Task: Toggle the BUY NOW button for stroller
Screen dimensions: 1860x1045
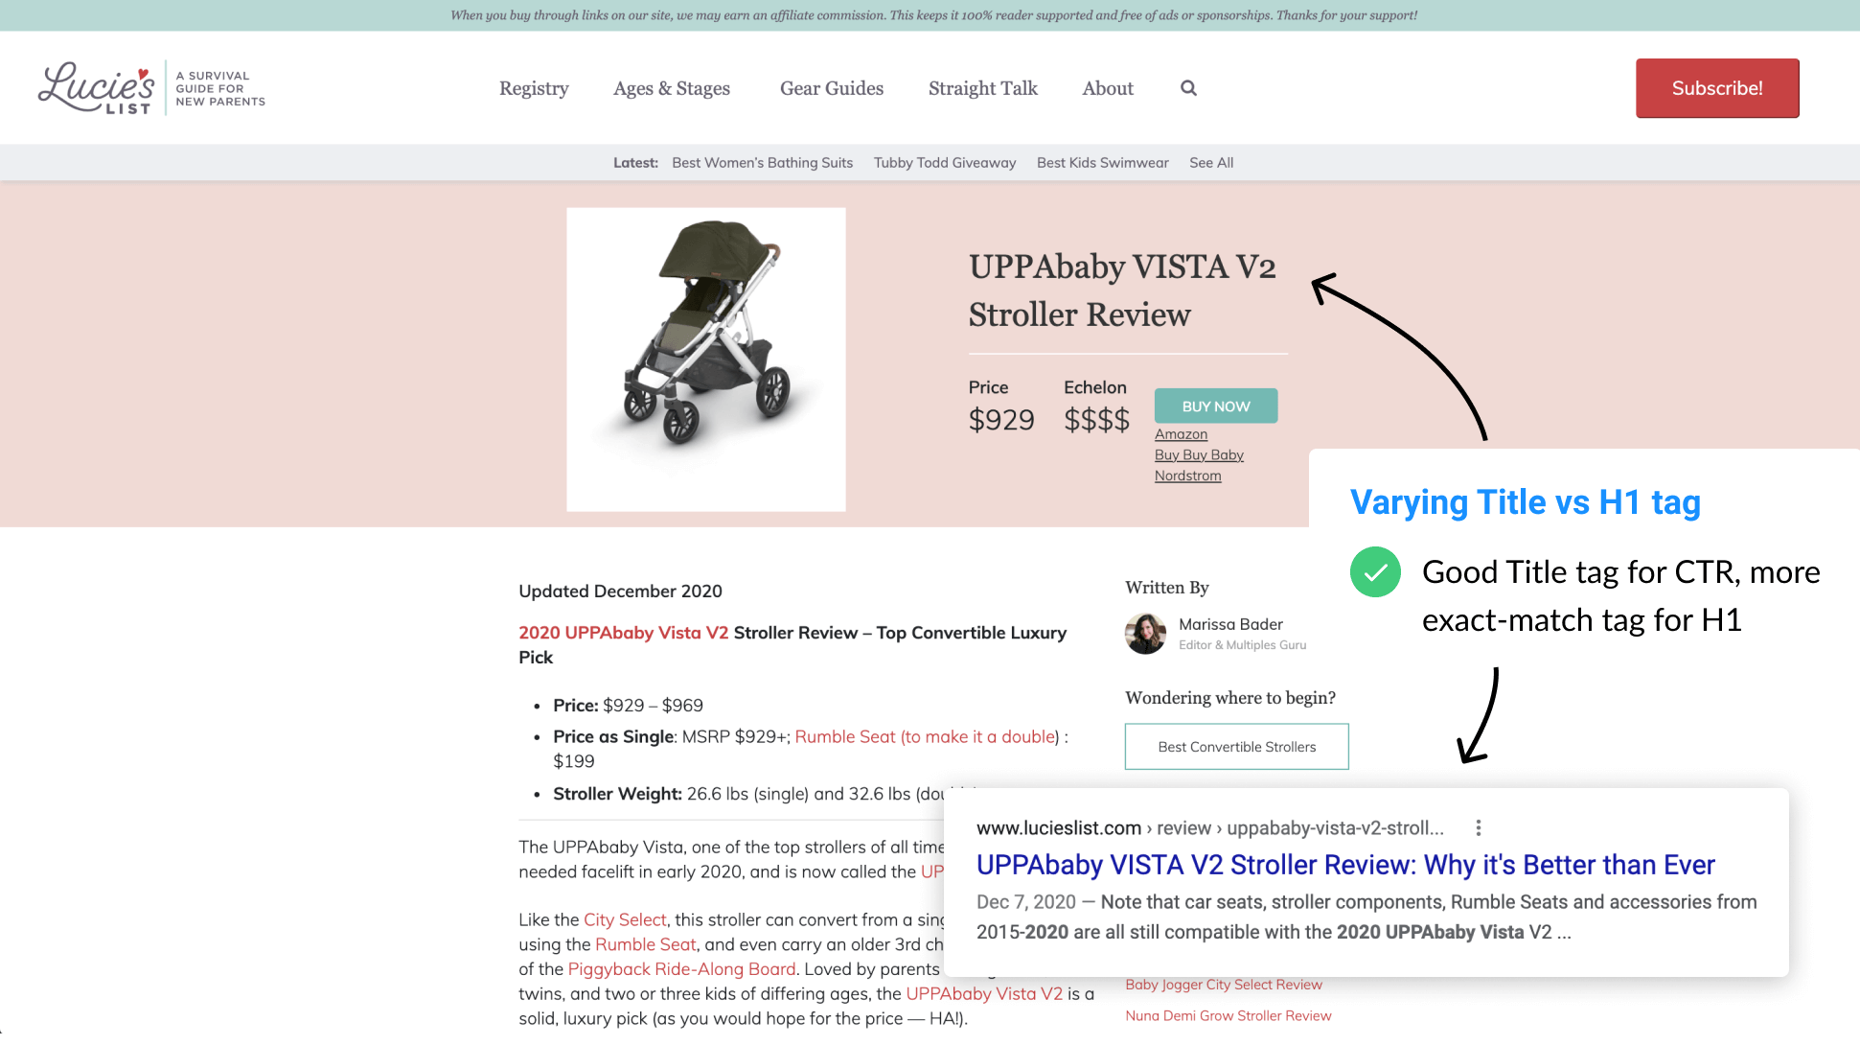Action: pos(1215,405)
